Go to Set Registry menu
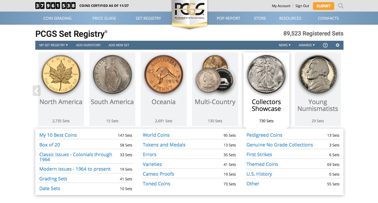Viewport: 378px width, 203px height. click(x=148, y=18)
